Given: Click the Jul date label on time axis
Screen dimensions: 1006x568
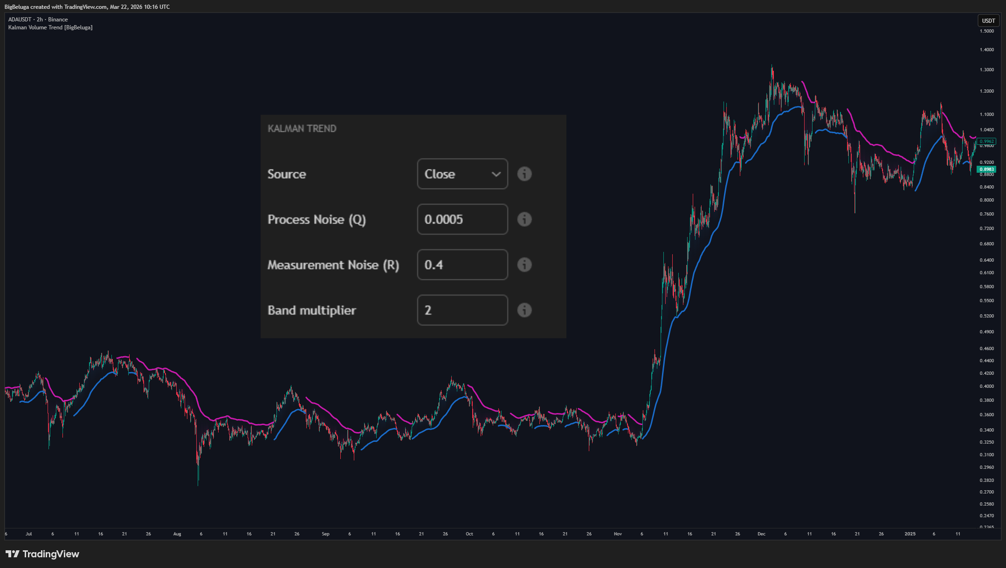Looking at the screenshot, I should 29,534.
